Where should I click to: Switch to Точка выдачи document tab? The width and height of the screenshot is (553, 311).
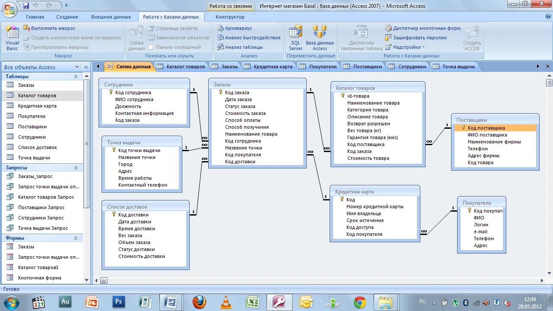pyautogui.click(x=454, y=67)
